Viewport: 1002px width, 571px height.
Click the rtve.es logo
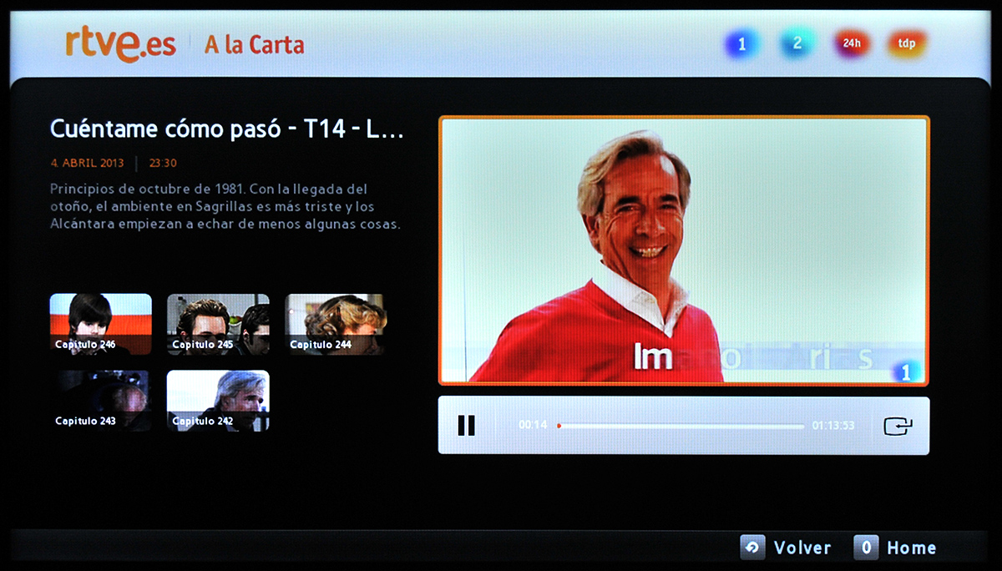(121, 45)
